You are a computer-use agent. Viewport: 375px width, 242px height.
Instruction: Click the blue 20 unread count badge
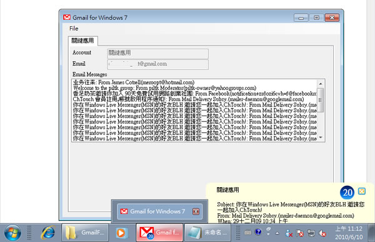(x=347, y=192)
